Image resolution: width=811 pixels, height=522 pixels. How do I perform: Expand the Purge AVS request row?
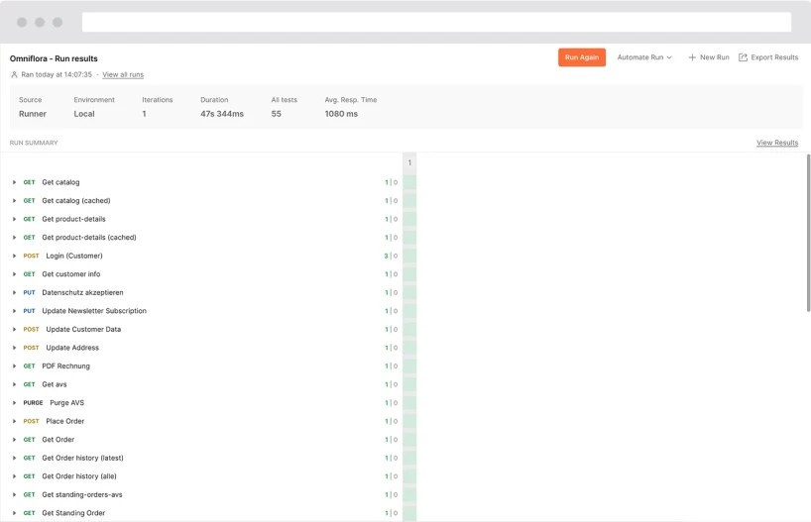point(14,403)
